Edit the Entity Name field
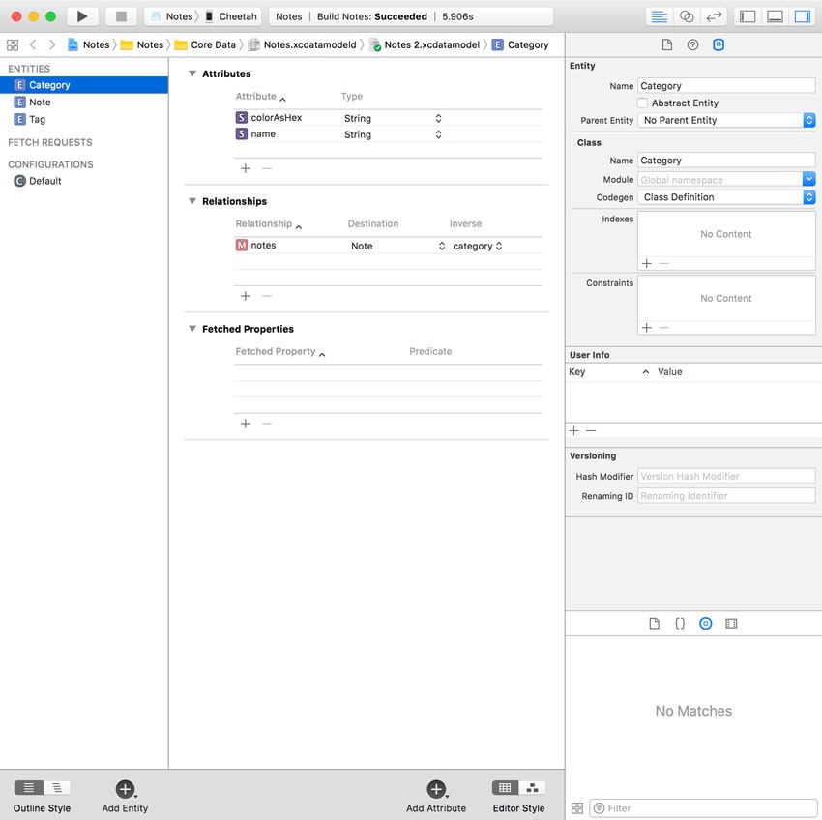This screenshot has width=822, height=820. coord(726,85)
